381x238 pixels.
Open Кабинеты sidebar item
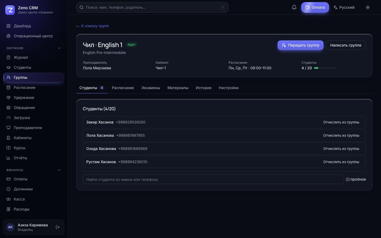34,138
